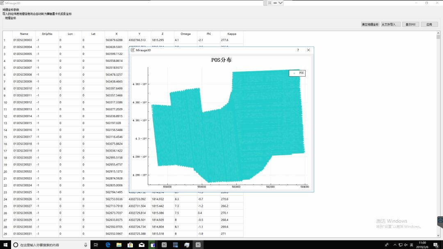Viewport: 443px width, 249px height.
Task: Open the Mail app on the taskbar
Action: coord(142,244)
